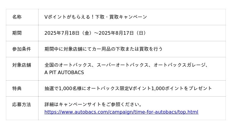This screenshot has width=237, height=129.
Task: Click the 詳細はキャンペーンサイトをご参照ください sentence
Action: click(93, 104)
